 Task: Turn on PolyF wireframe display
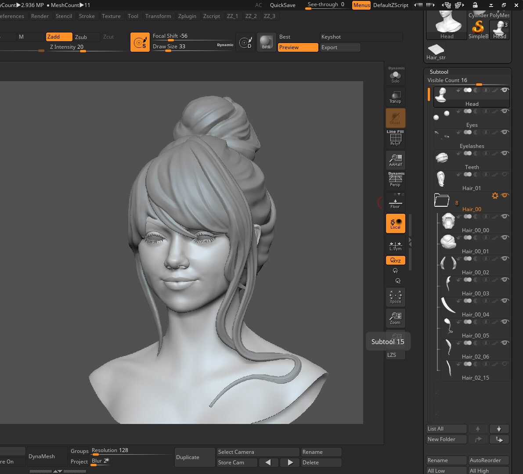(395, 139)
